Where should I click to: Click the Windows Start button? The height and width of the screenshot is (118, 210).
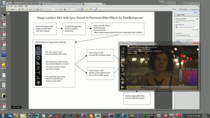coord(3,116)
